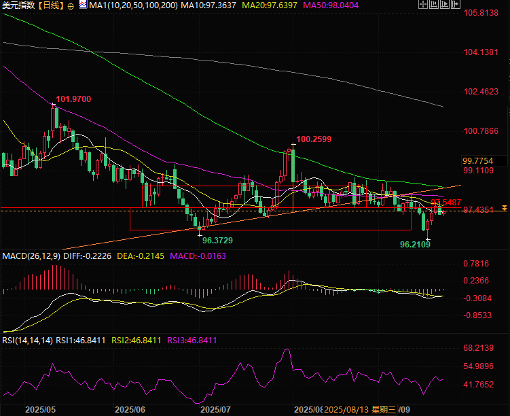510x416 pixels.
Task: Click the 97.4351 current price on axis
Action: click(478, 210)
